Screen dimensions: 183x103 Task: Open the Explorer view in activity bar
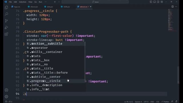click(6, 7)
